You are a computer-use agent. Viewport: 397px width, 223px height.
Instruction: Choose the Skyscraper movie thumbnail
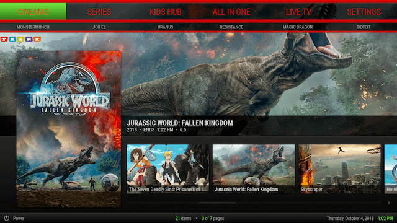[x=340, y=169]
